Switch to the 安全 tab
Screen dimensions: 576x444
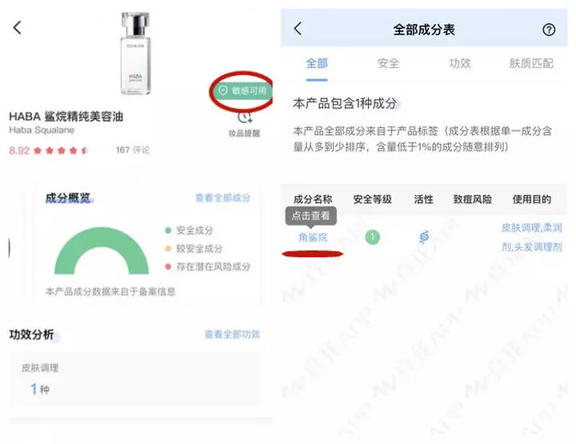click(x=388, y=63)
